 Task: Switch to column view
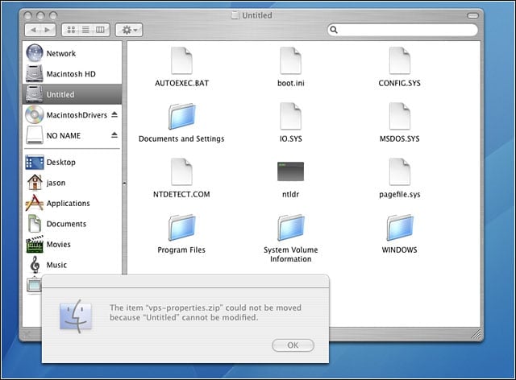(101, 30)
